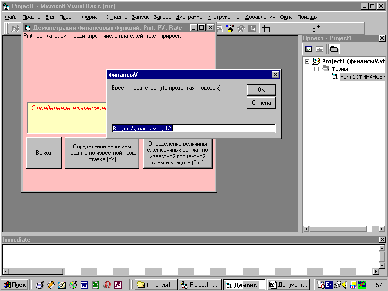The width and height of the screenshot is (388, 291).
Task: Click the CD disc quick launch icon
Action: pyautogui.click(x=73, y=285)
